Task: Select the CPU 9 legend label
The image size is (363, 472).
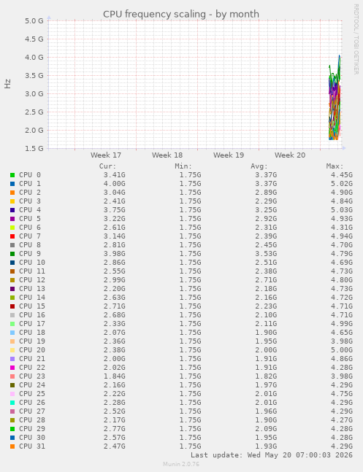Action: pyautogui.click(x=30, y=253)
